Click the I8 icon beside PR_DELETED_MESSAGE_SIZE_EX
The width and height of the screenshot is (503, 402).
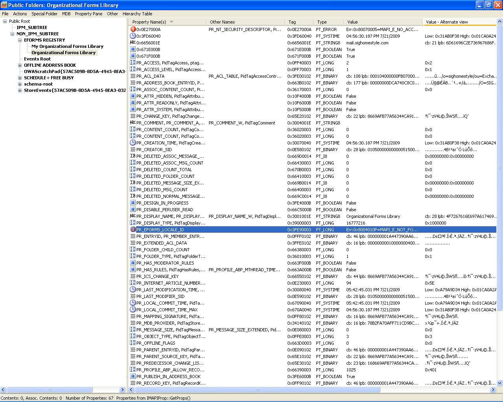[x=133, y=183]
